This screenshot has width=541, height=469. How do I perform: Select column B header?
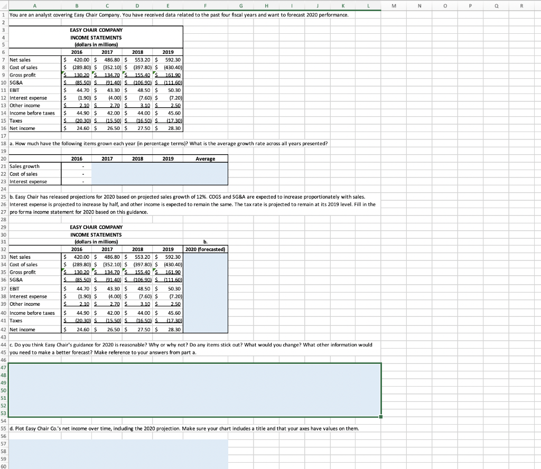[x=77, y=5]
